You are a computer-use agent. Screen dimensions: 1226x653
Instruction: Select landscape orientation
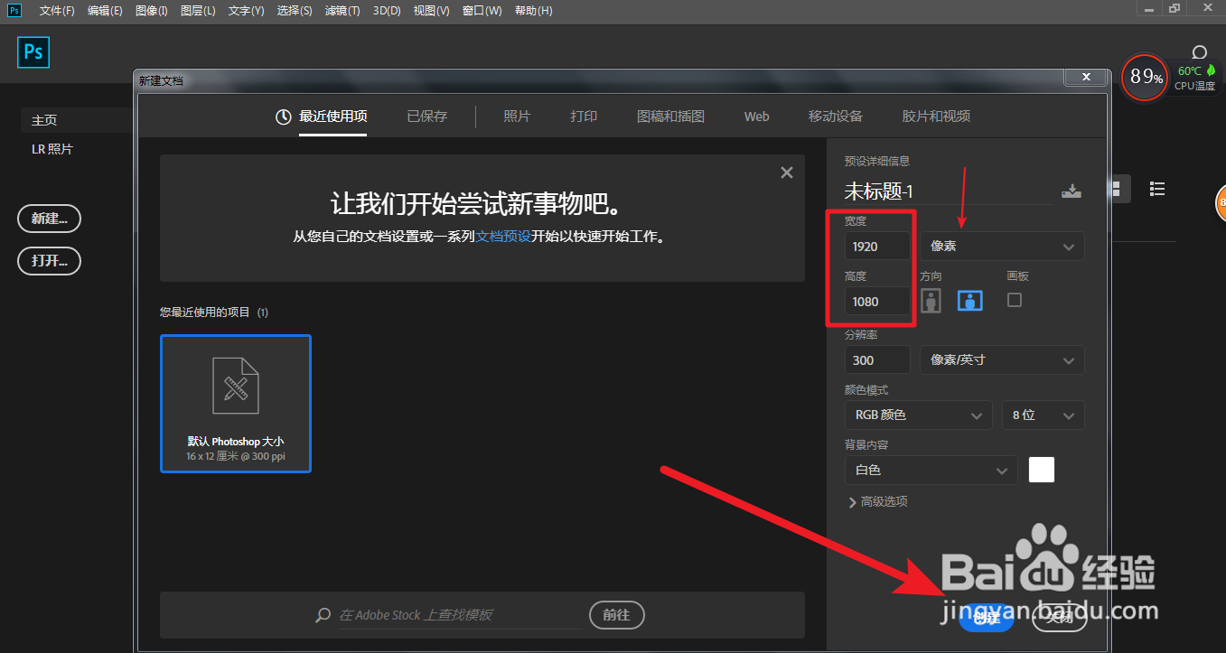coord(969,300)
